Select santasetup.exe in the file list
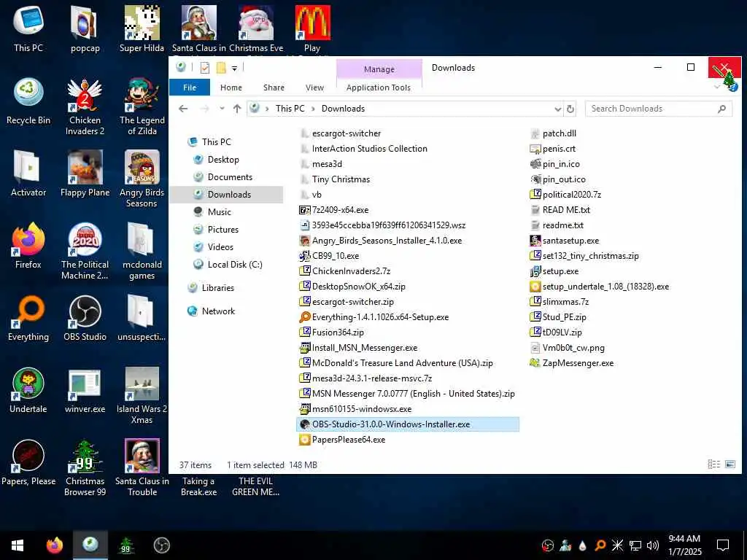 (x=570, y=241)
